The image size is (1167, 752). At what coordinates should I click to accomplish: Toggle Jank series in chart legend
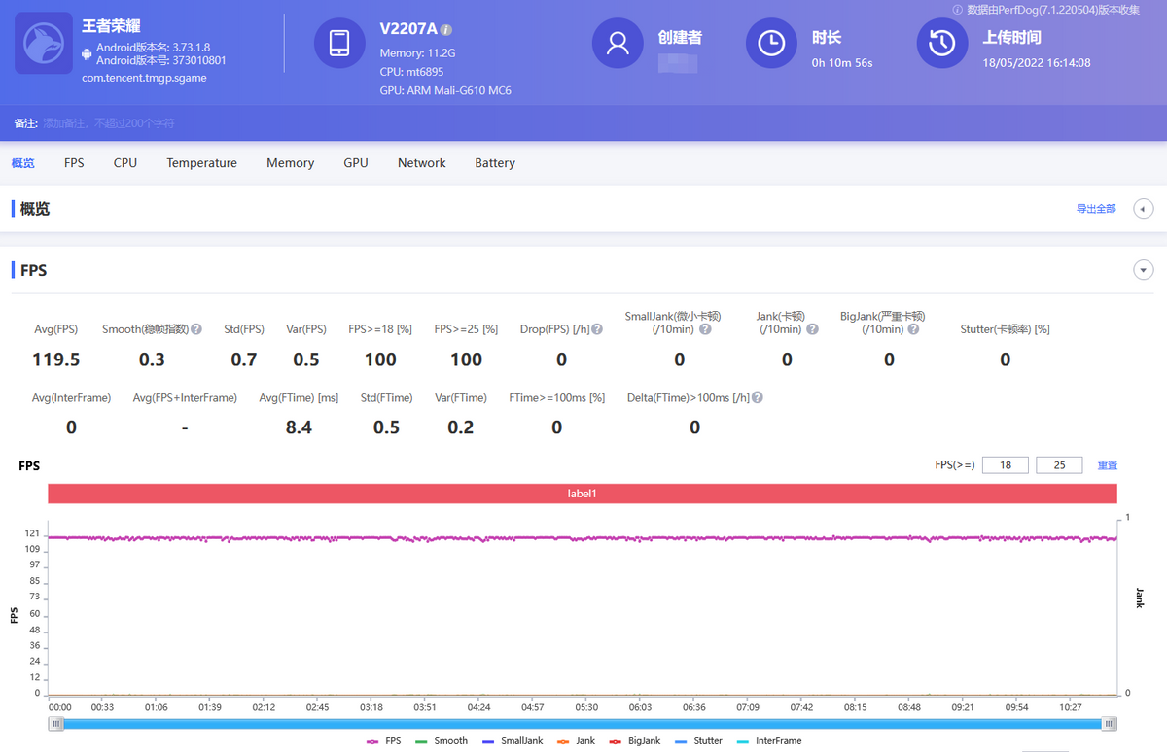pos(577,741)
